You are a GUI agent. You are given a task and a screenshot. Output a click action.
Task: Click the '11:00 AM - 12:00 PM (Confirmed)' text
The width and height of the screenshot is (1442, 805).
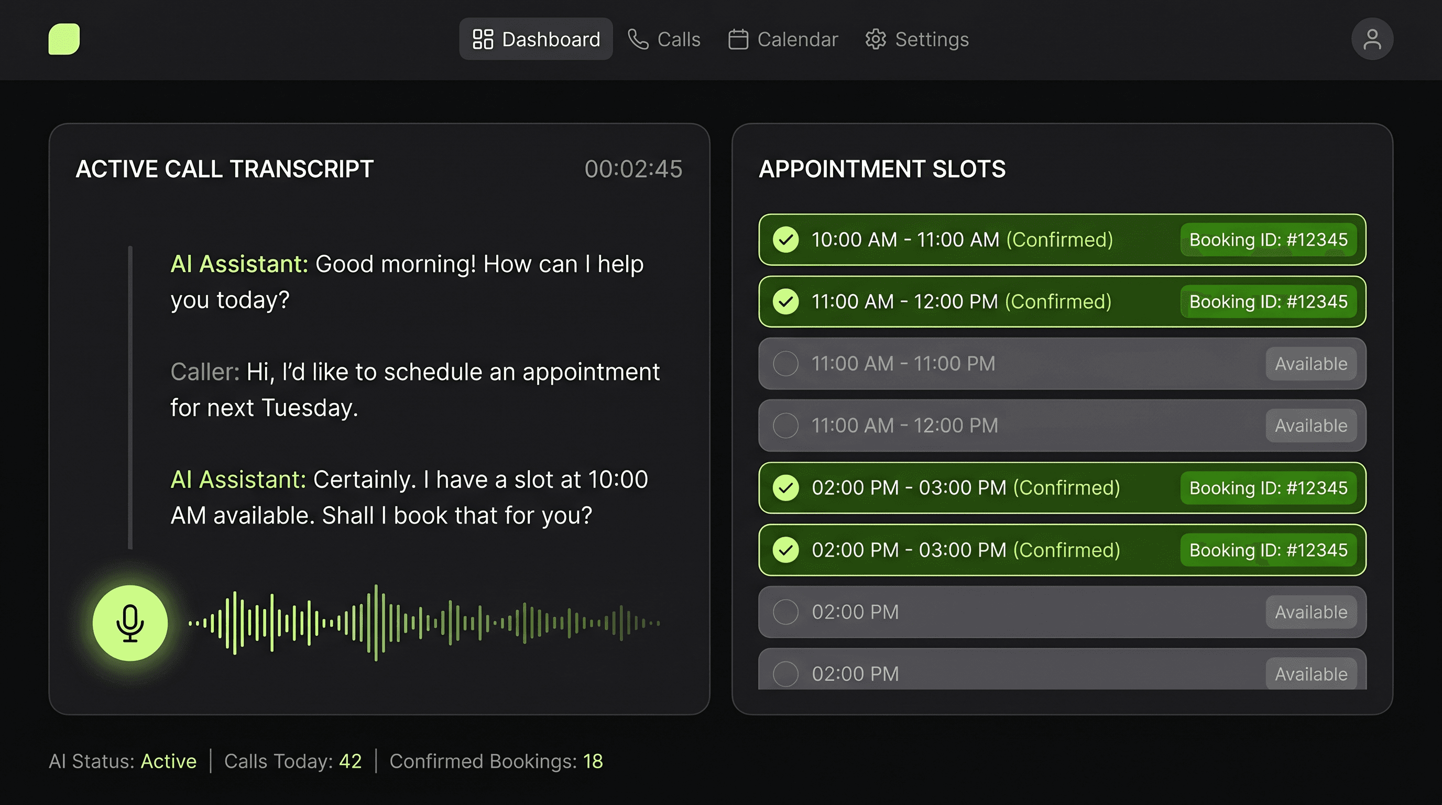click(x=962, y=302)
